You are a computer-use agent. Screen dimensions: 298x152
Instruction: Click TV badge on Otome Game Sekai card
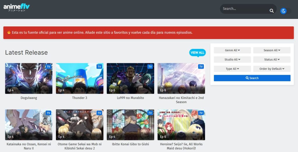pyautogui.click(x=99, y=113)
